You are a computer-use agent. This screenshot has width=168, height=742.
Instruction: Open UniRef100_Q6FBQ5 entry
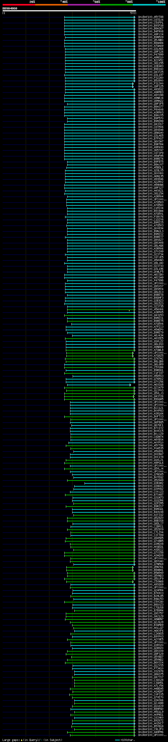point(151,422)
